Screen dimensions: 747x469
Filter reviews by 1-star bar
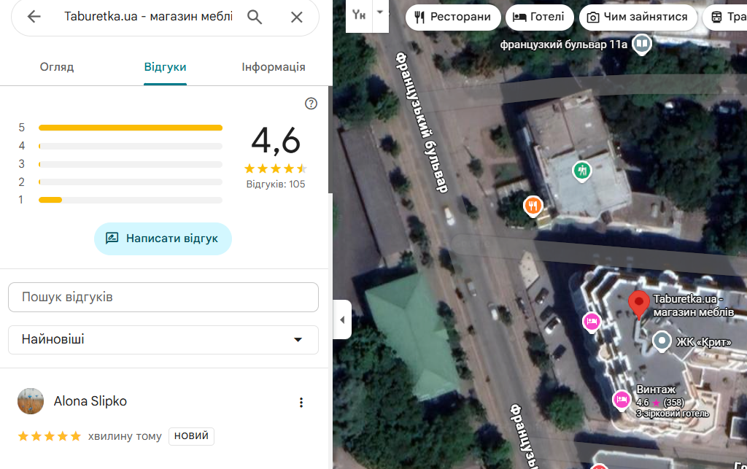pyautogui.click(x=130, y=200)
